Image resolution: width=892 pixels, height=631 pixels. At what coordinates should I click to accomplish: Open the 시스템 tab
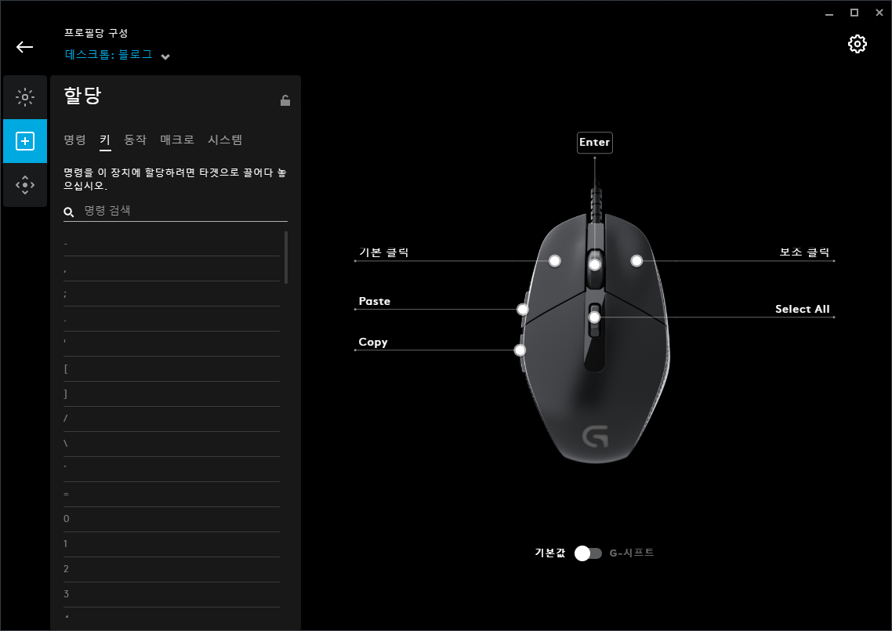(225, 140)
